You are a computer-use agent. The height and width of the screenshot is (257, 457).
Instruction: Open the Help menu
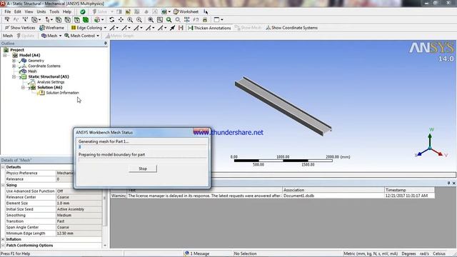pos(67,11)
